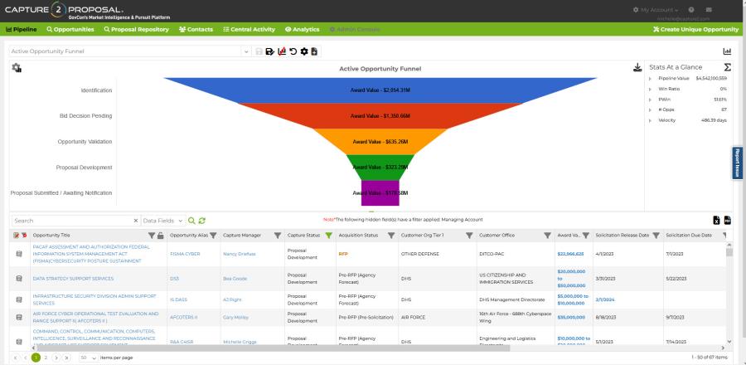The width and height of the screenshot is (746, 365).
Task: Click the export document icon in toolbar
Action: coord(314,51)
